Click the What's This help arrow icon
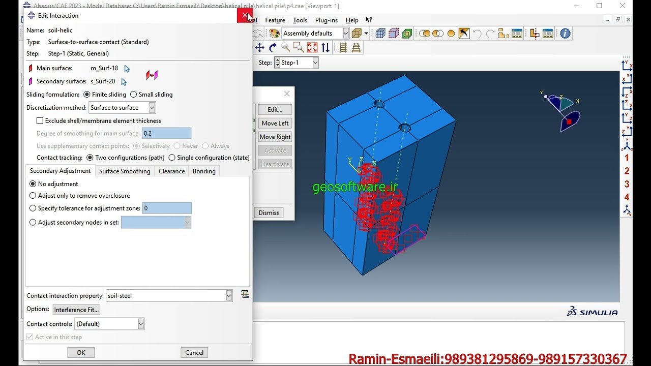The image size is (651, 366). (x=369, y=20)
